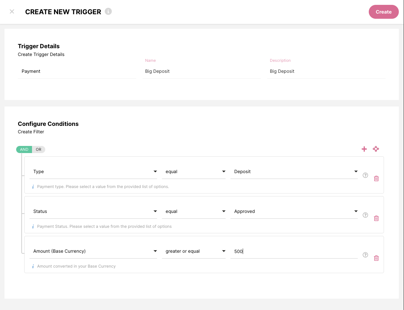Screen dimensions: 404x310
Task: Switch condition logic to OR
Action: [39, 149]
